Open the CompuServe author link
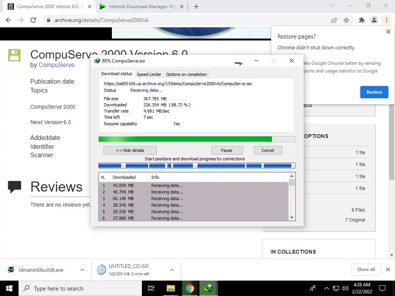The image size is (395, 296). [56, 65]
